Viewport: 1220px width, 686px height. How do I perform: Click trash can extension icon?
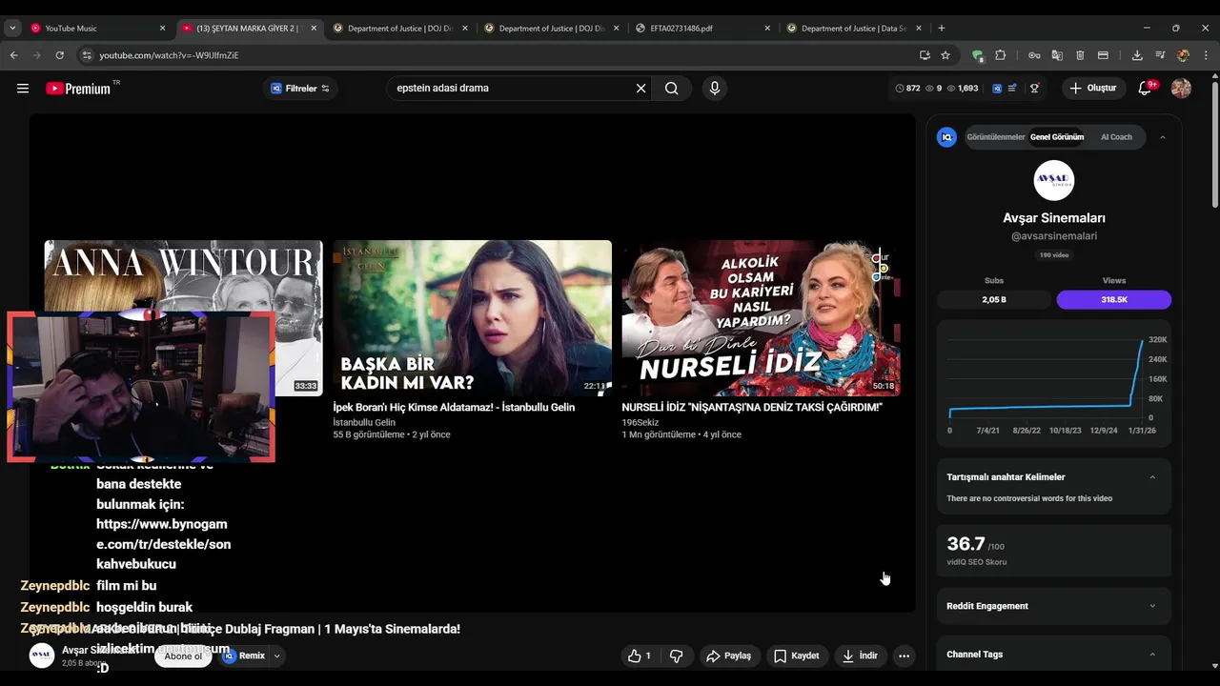click(x=1080, y=55)
